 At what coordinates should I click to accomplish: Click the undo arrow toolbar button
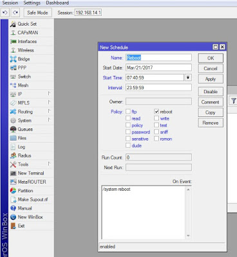tap(5, 13)
